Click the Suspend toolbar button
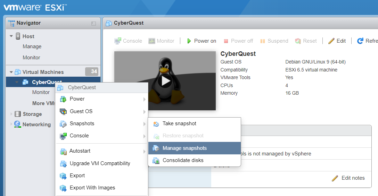Image resolution: width=378 pixels, height=196 pixels. pyautogui.click(x=274, y=41)
